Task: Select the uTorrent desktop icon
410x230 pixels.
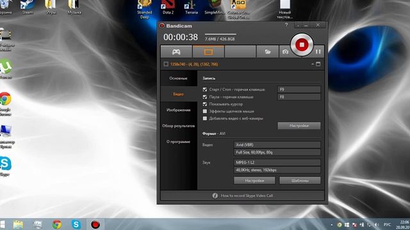Action: pos(6,69)
